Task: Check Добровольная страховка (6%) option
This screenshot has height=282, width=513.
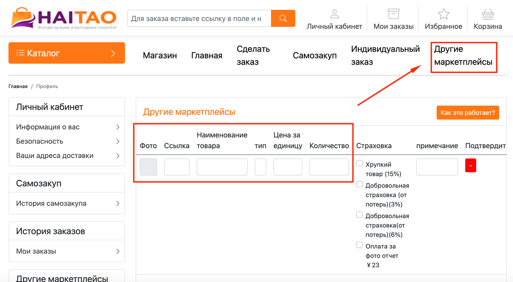Action: click(360, 214)
